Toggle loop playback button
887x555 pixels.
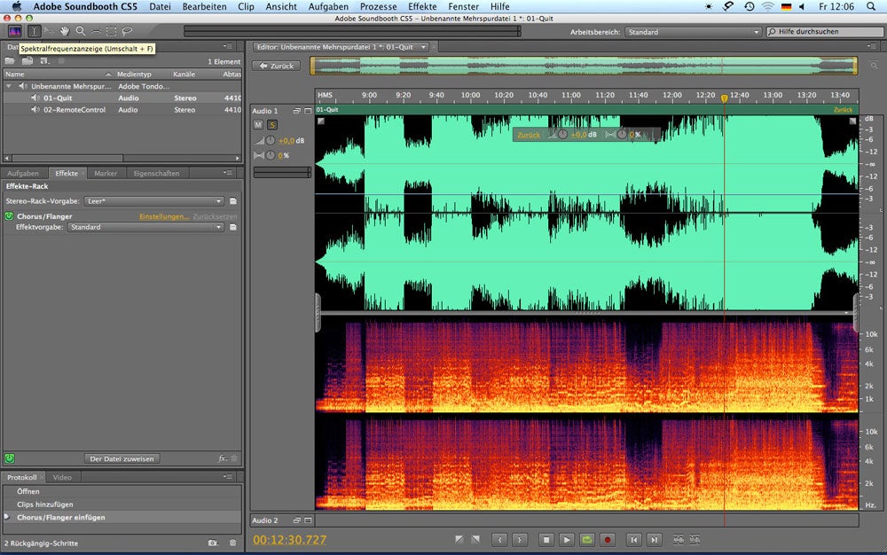click(x=587, y=539)
